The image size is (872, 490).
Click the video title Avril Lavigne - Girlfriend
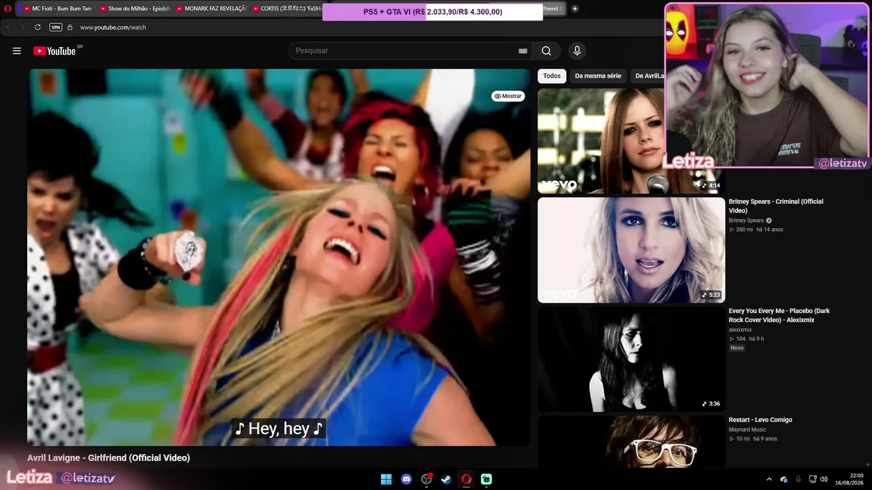pos(108,458)
